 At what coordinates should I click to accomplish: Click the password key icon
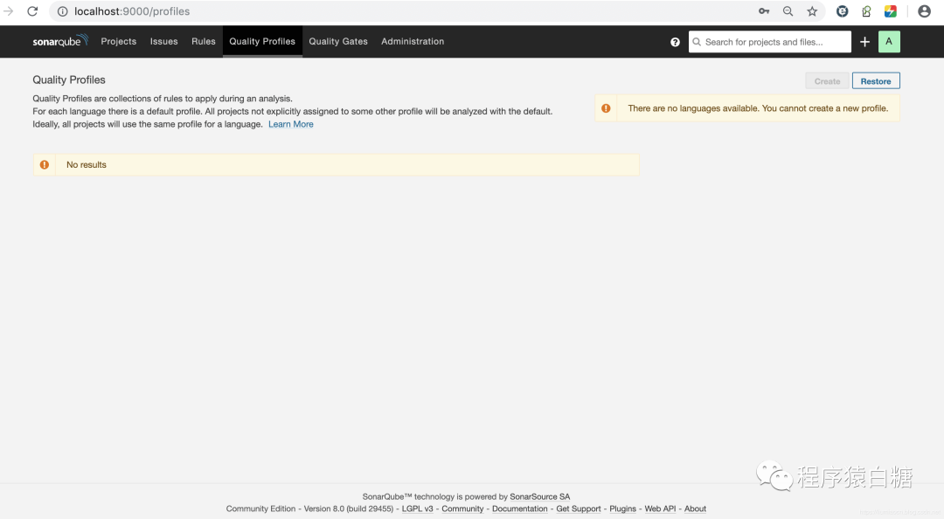pyautogui.click(x=763, y=10)
